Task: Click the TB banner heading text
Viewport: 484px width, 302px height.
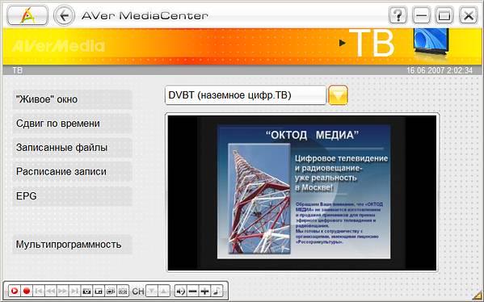Action: click(x=372, y=44)
